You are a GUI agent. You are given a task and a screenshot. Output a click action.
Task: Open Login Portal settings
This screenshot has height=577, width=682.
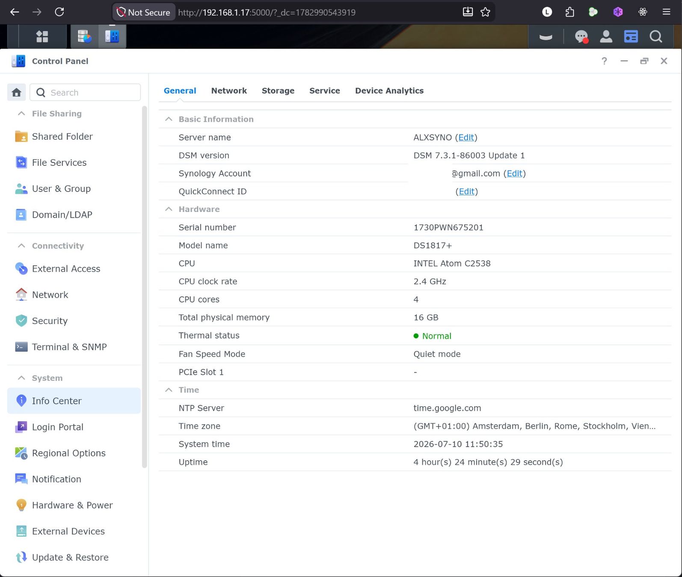click(74, 427)
